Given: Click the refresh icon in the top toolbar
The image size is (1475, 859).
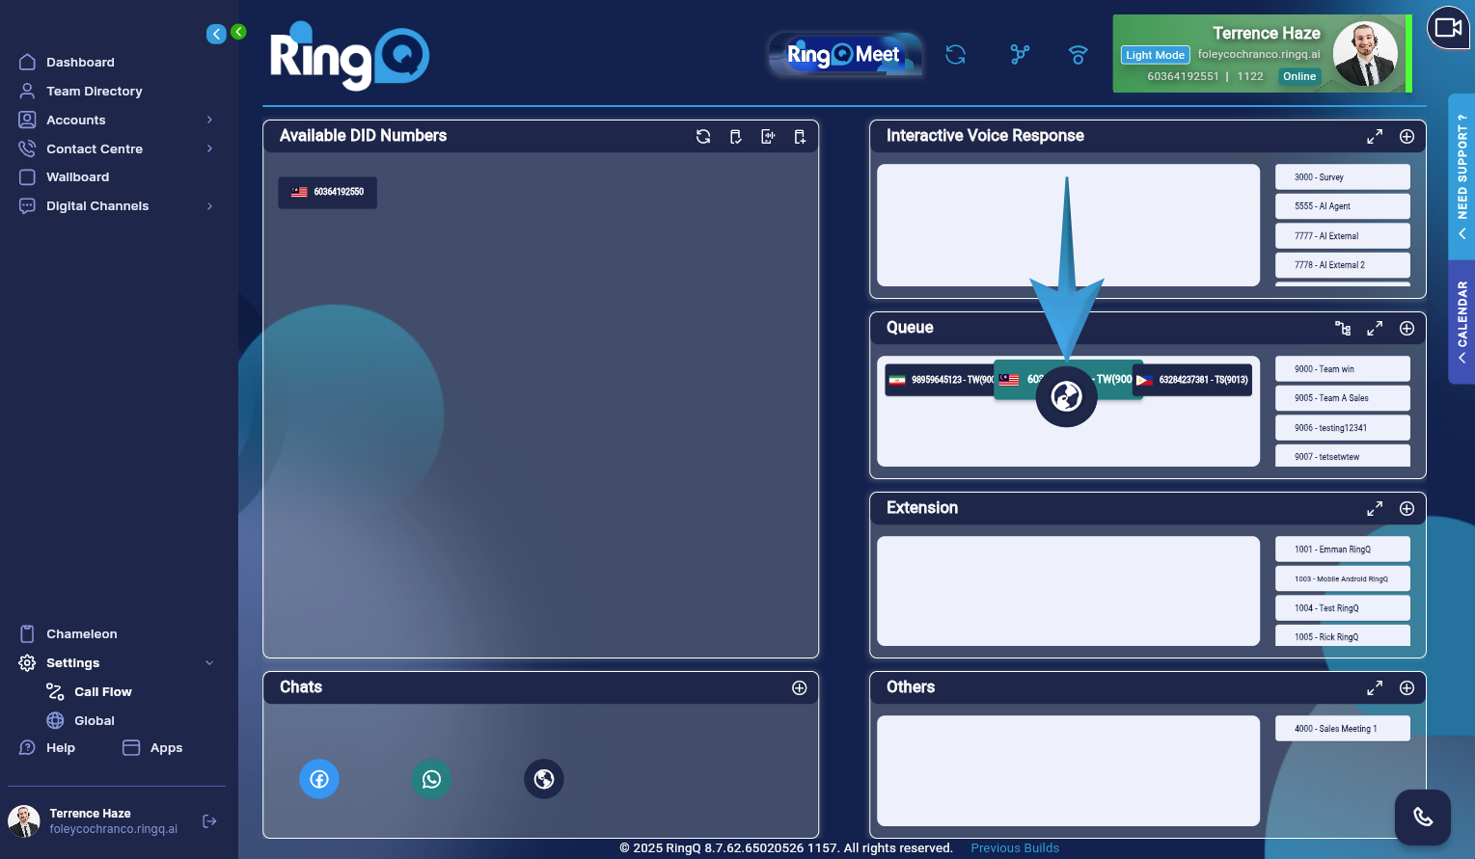Looking at the screenshot, I should click(x=955, y=55).
